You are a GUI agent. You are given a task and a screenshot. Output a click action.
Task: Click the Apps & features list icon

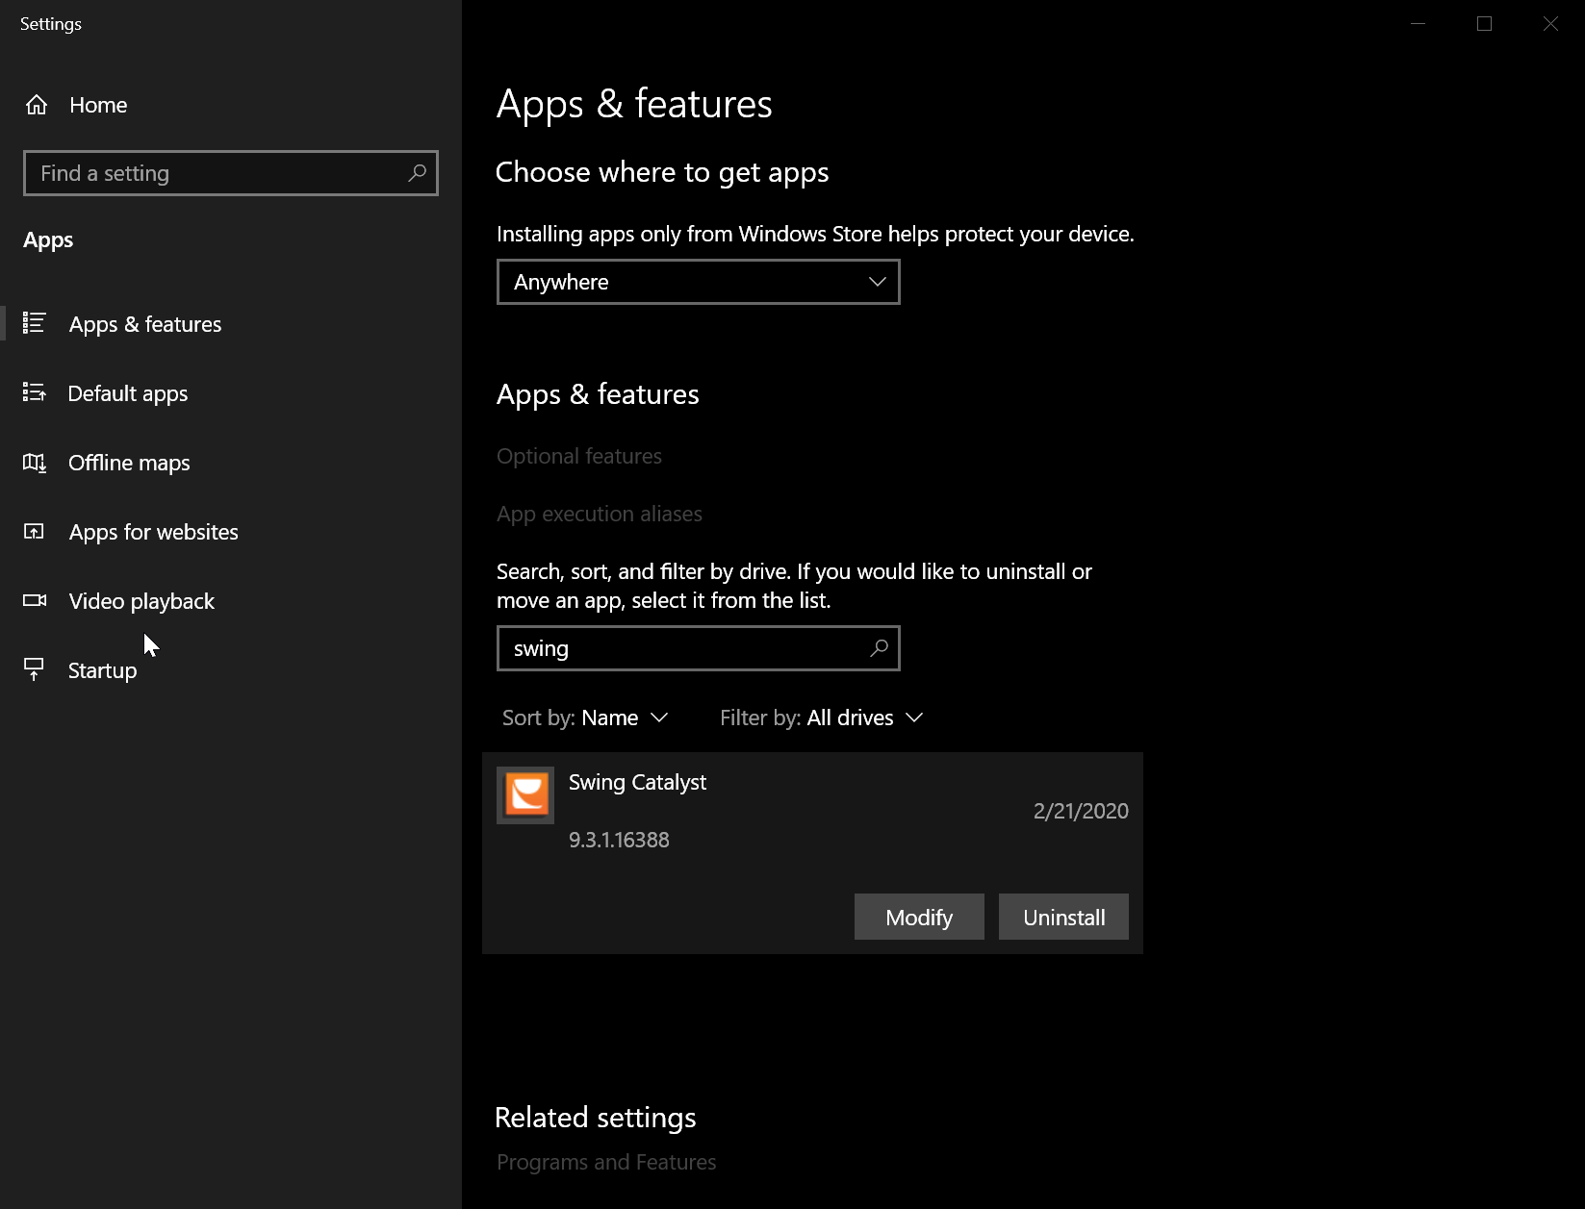pyautogui.click(x=35, y=323)
